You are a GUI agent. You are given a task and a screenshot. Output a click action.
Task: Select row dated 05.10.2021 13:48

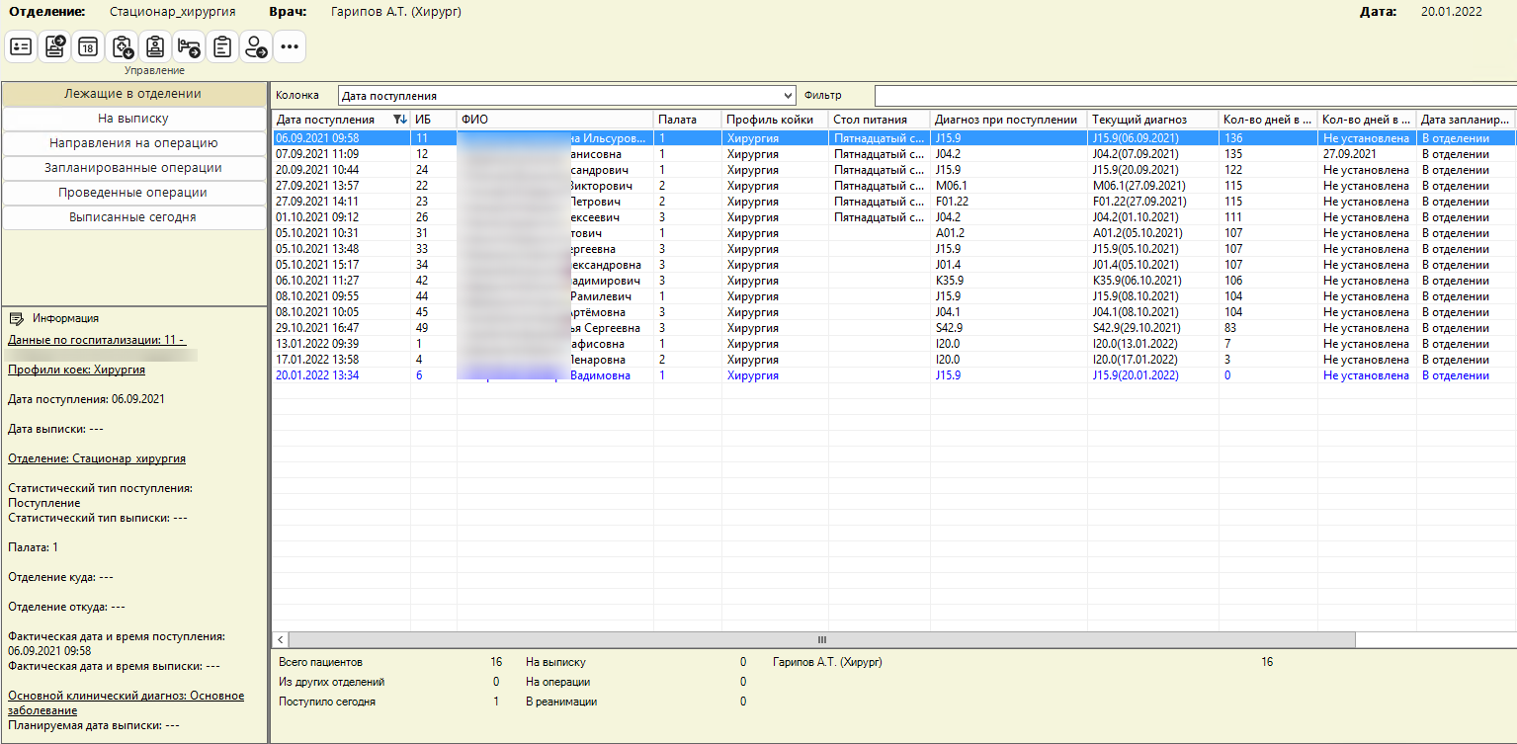coord(894,249)
